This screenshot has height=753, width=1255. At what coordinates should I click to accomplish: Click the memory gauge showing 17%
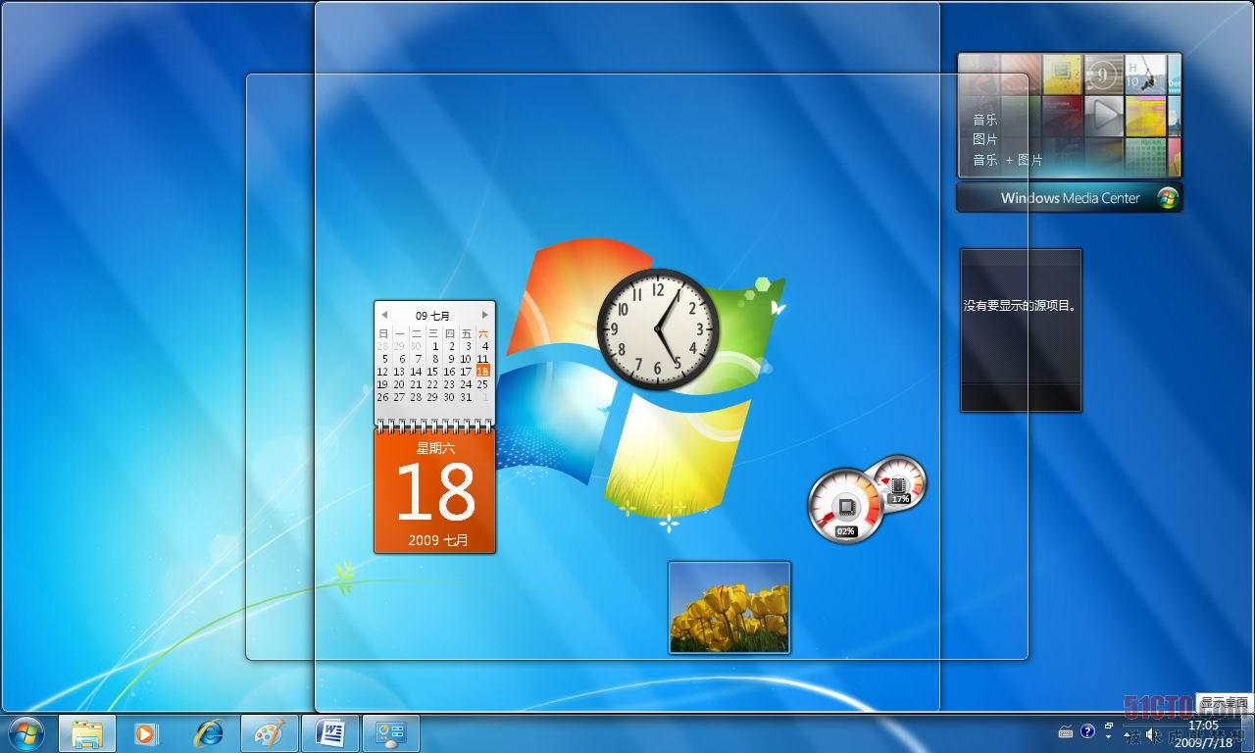coord(898,482)
